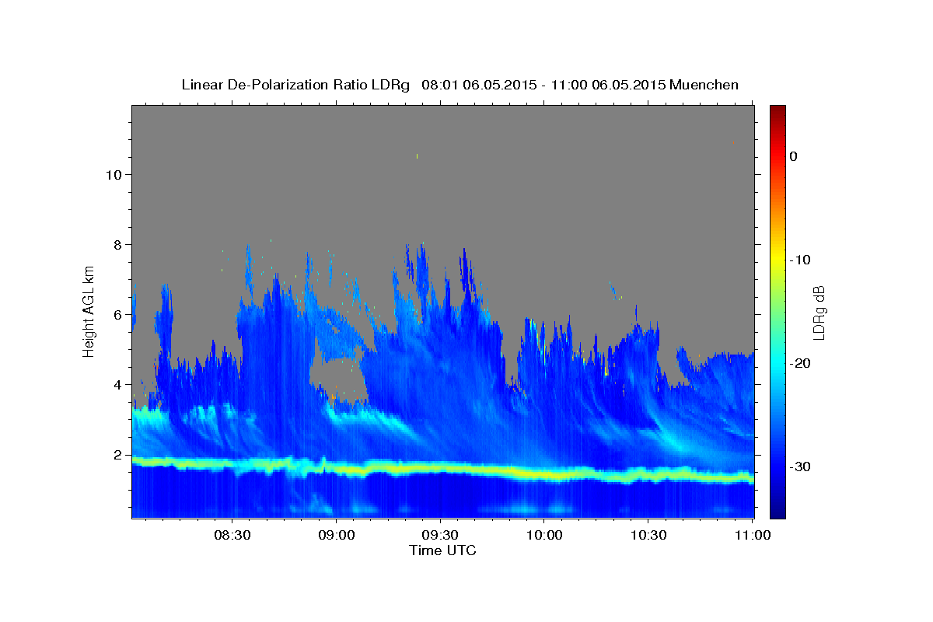Click the colorbar value 0

pos(794,156)
